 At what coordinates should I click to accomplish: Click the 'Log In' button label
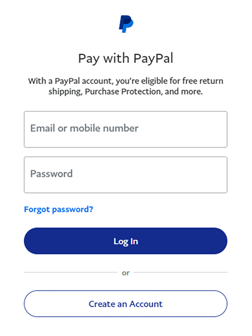coord(126,242)
